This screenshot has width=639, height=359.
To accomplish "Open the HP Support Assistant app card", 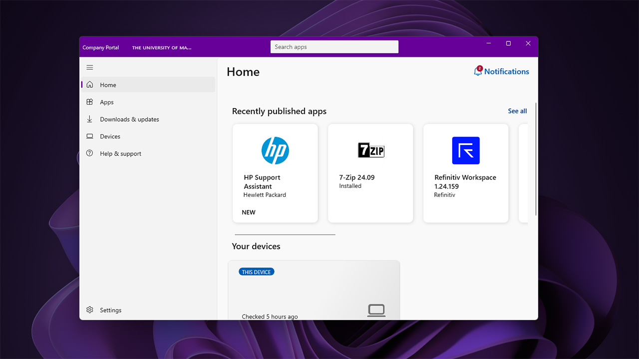I will pos(275,173).
